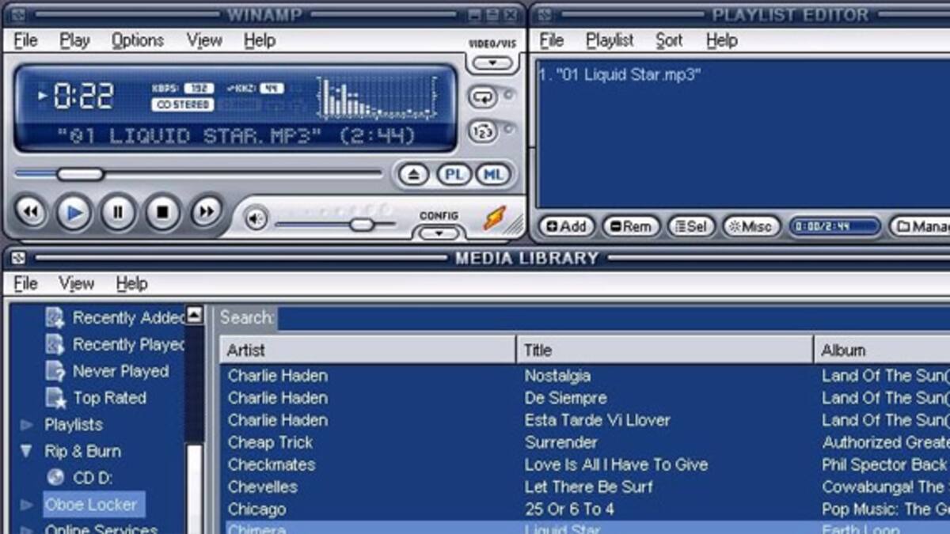
Task: Click the Eject open file icon
Action: tap(413, 175)
